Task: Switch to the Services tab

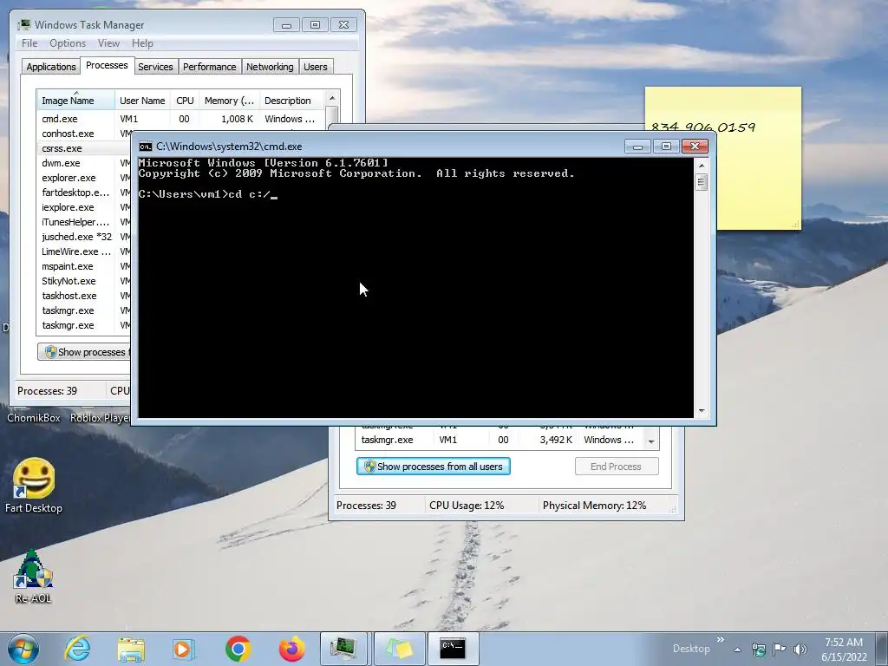Action: tap(155, 67)
